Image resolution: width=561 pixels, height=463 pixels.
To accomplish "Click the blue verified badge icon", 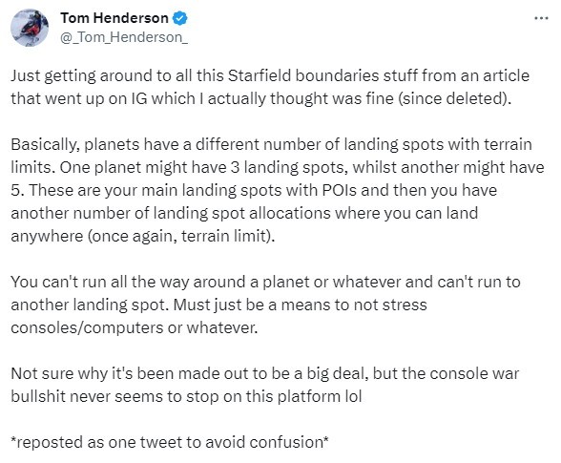I will 180,18.
